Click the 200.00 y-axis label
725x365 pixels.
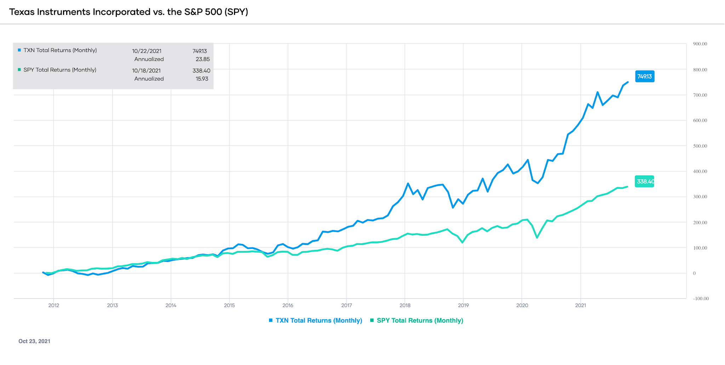700,223
